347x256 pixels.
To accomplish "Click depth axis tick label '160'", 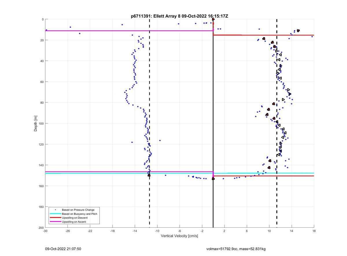I will pos(41,186).
